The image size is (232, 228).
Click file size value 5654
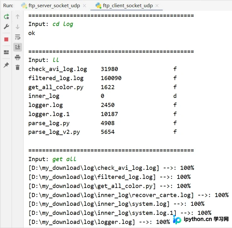tap(108, 132)
